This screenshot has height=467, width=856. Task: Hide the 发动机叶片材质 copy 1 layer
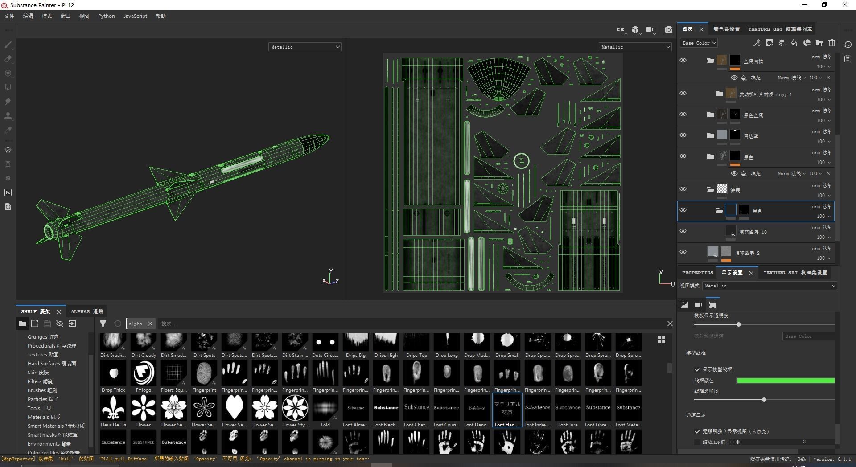pos(683,93)
